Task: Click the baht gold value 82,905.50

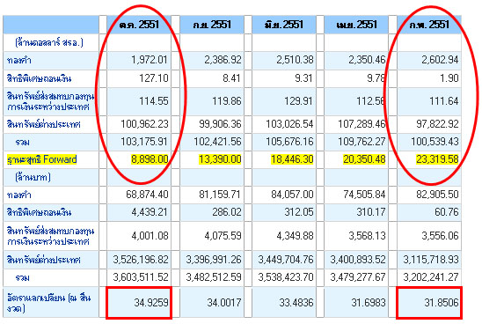Action: click(437, 195)
